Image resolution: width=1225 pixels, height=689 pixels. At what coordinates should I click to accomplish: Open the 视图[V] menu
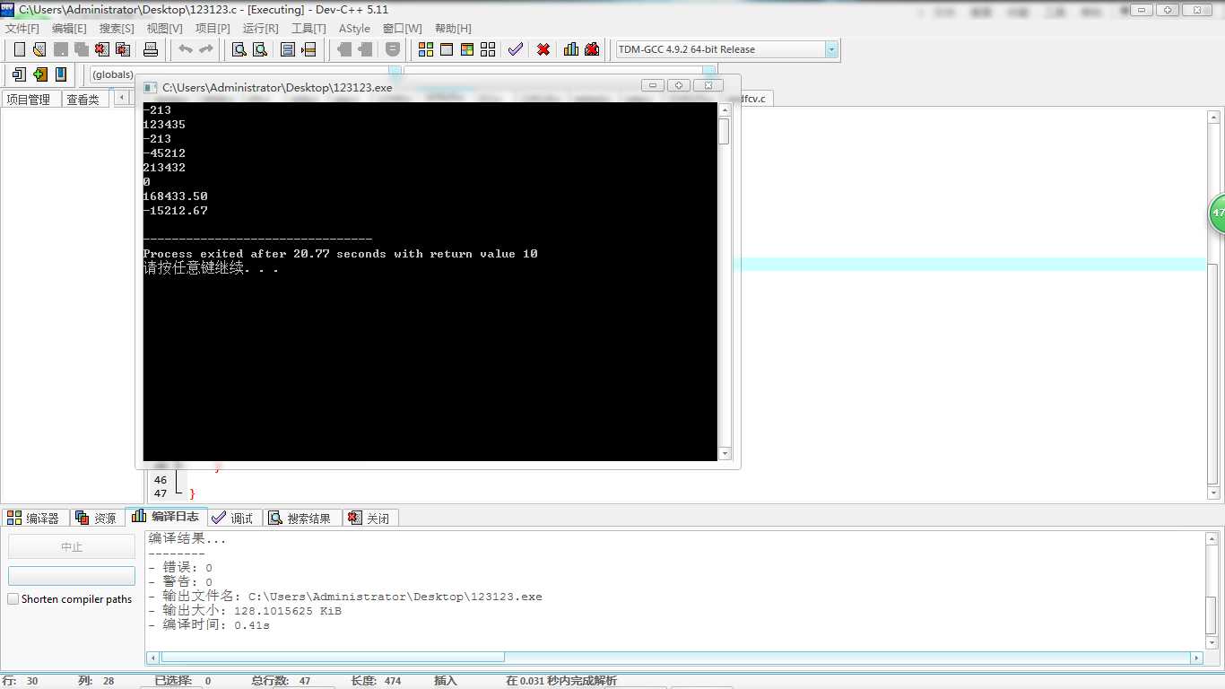[x=164, y=29]
